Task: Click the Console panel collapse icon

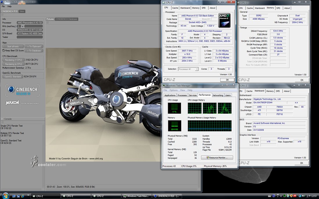Action: click(2, 119)
